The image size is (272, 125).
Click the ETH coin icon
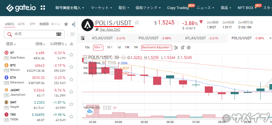tap(6, 77)
